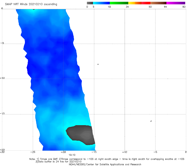This screenshot has height=166, width=188.
Task: Click the cyan-blue 5-18 segment of the color bar
Action: coord(101,3)
